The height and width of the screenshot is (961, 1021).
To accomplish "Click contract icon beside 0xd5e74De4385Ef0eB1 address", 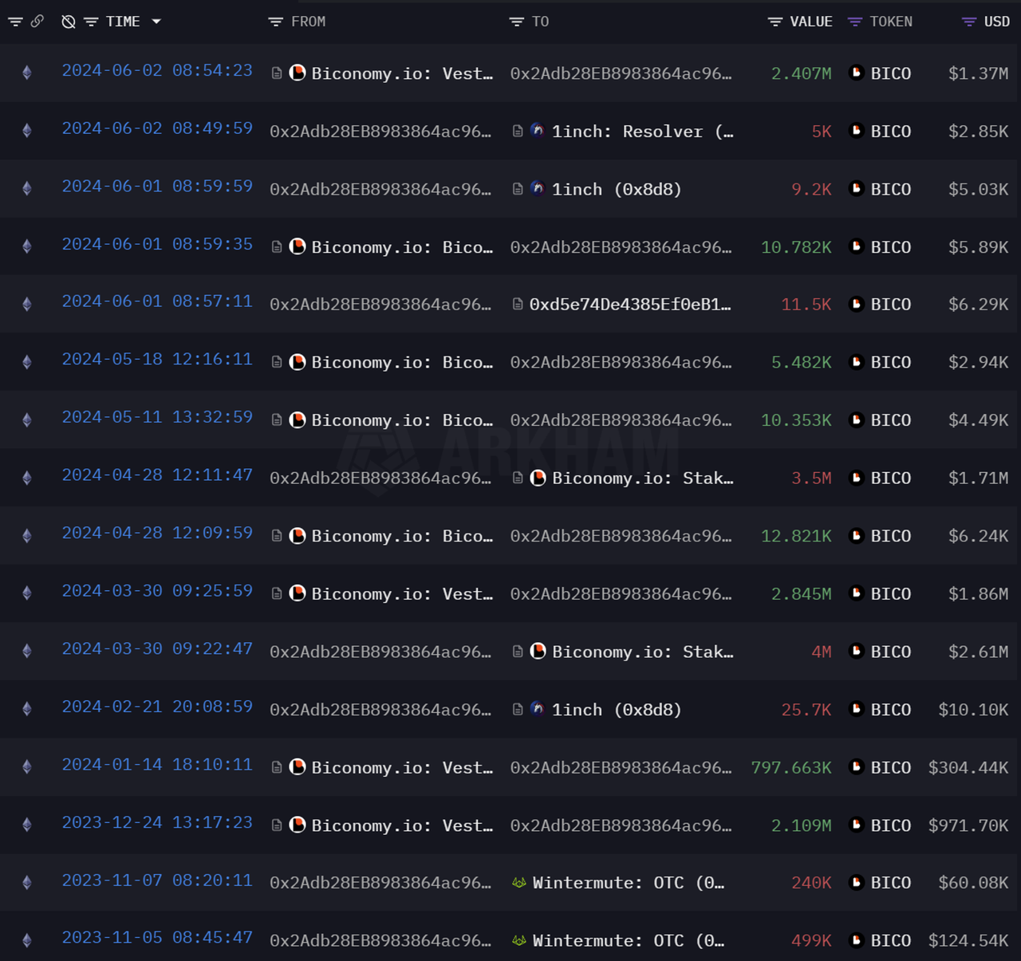I will click(518, 305).
